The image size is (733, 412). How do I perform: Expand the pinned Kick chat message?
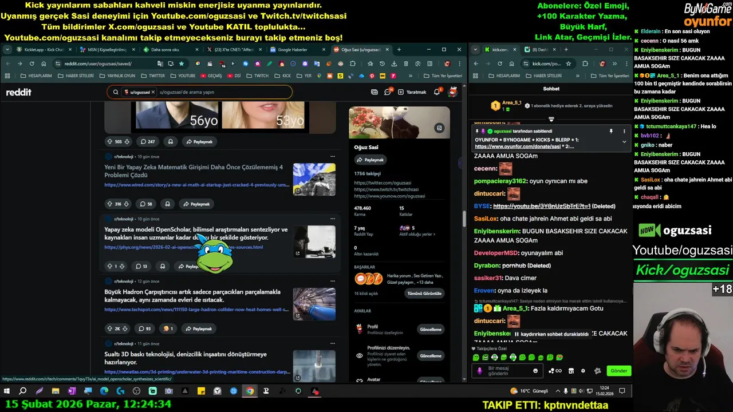[624, 141]
